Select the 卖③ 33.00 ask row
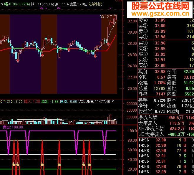This screenshot has height=175, width=194. [x=166, y=26]
